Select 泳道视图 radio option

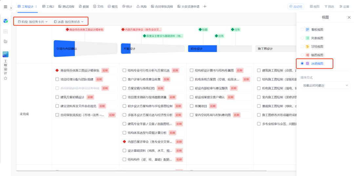point(302,63)
